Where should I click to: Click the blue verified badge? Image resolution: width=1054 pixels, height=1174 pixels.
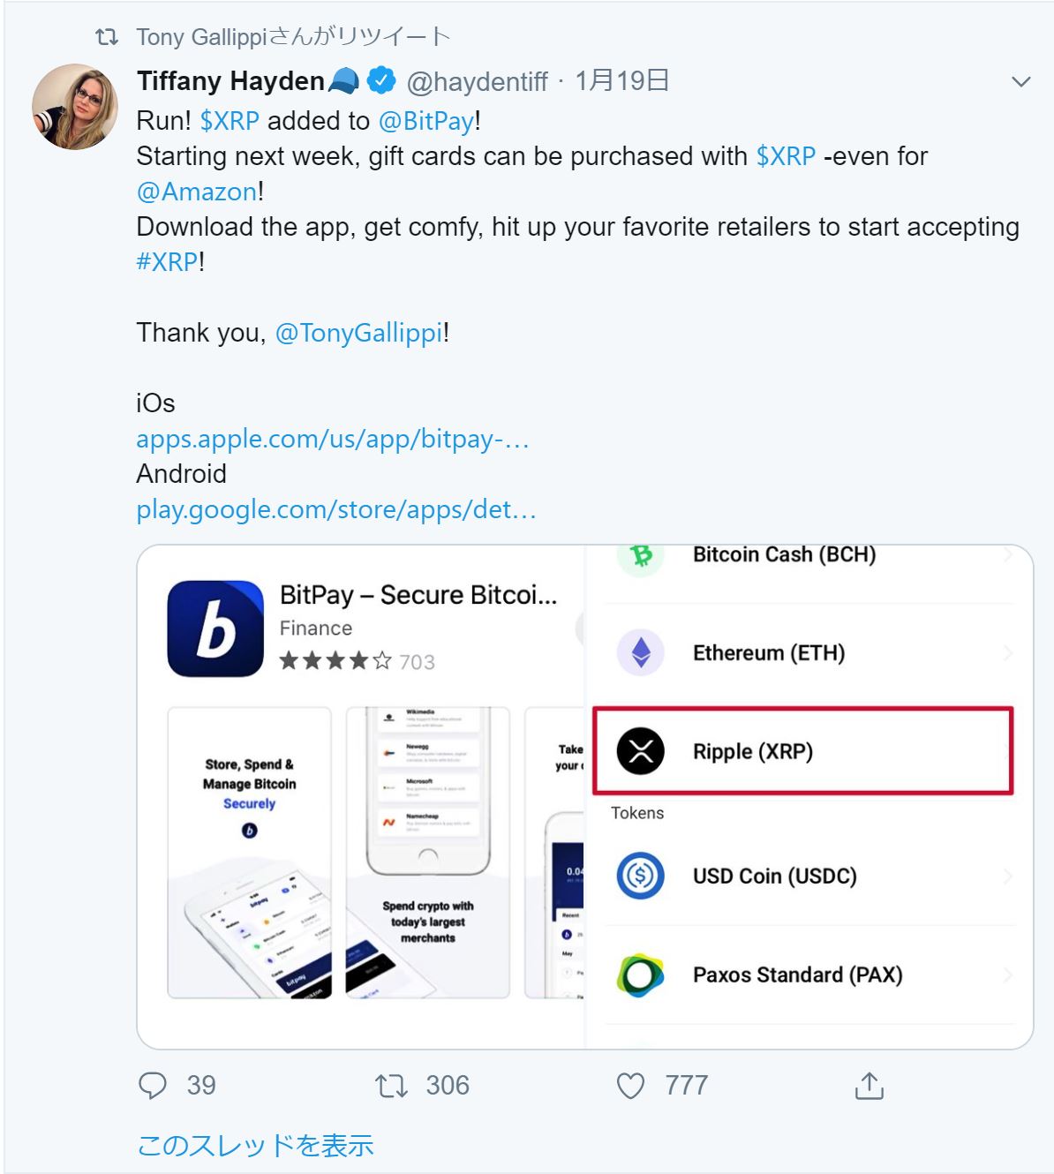pos(381,80)
